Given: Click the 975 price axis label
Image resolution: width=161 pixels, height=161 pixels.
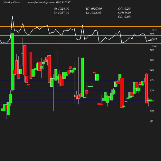Looking at the screenshot, I should [151, 121].
